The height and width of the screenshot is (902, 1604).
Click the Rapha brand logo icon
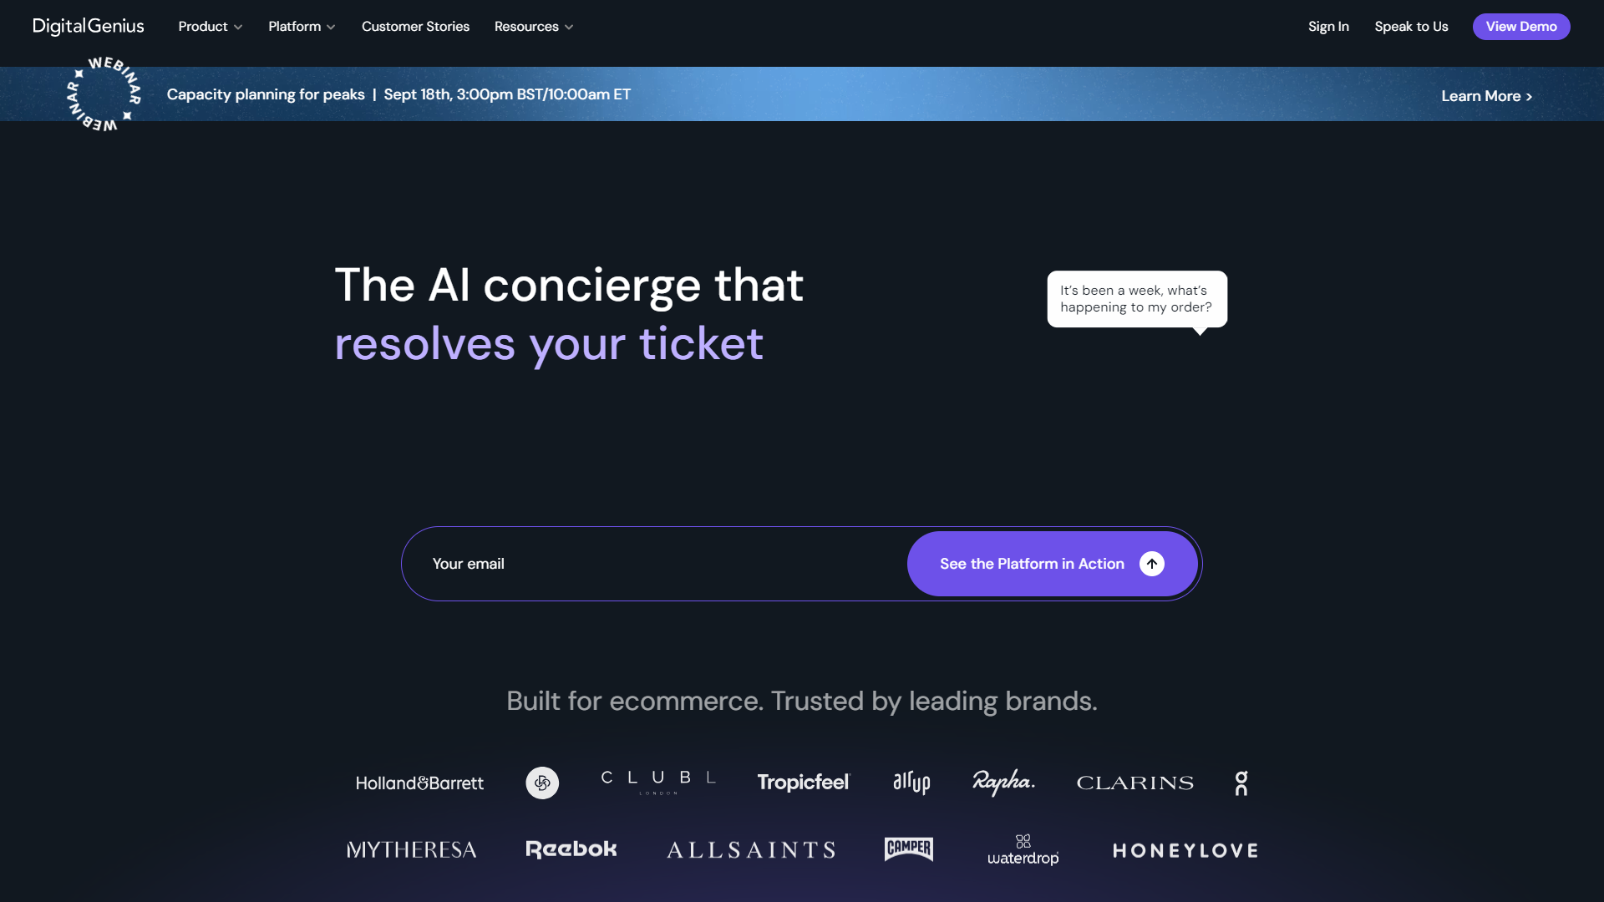(1002, 782)
